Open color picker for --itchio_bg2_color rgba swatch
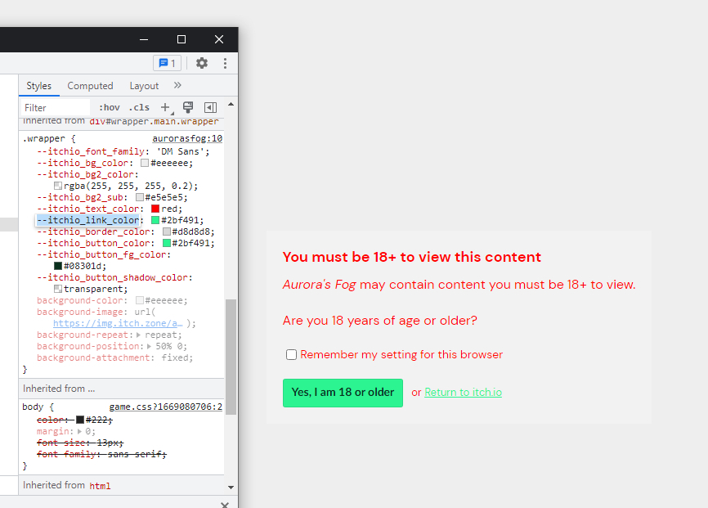This screenshot has height=508, width=708. (x=58, y=186)
